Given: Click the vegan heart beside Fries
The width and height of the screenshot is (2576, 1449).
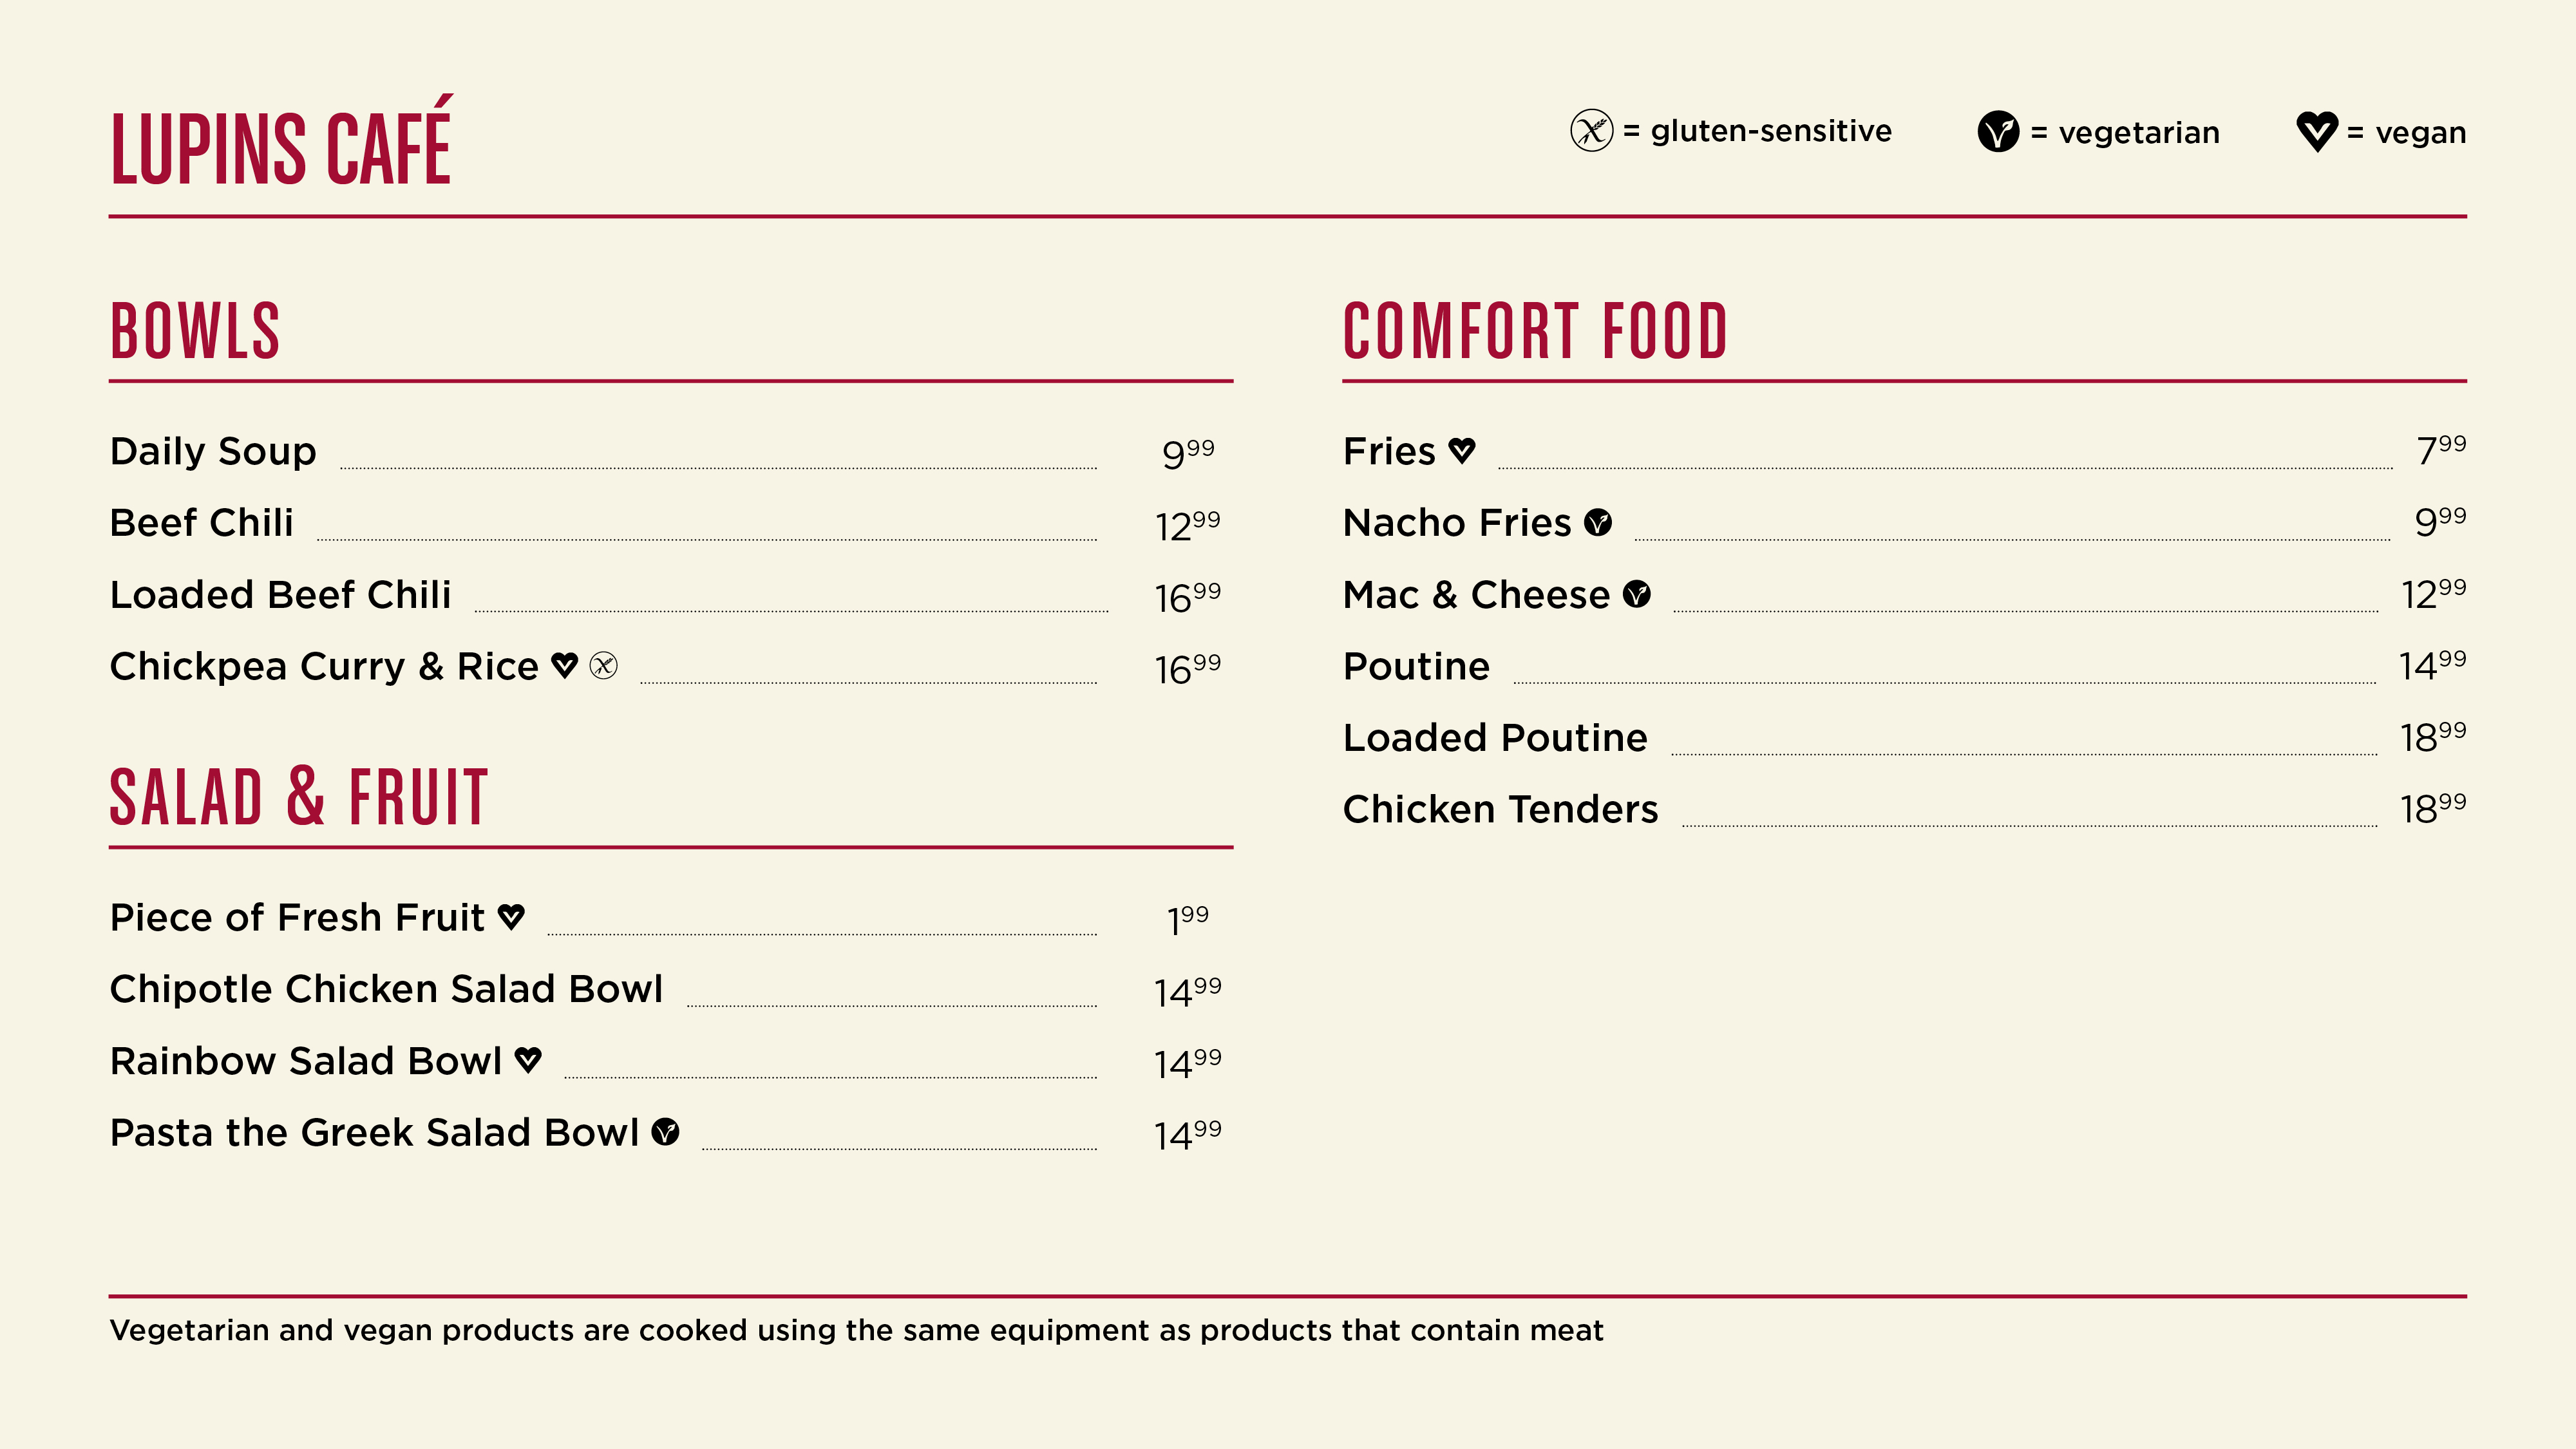Looking at the screenshot, I should [1461, 451].
